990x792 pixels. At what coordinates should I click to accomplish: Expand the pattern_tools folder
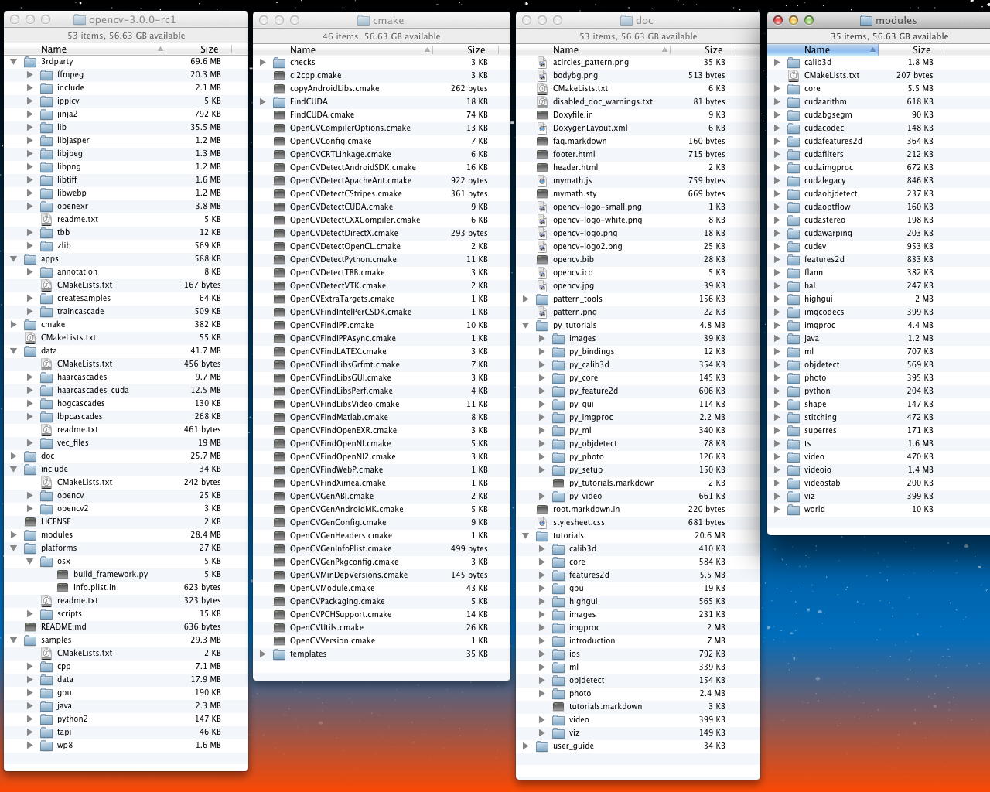click(526, 299)
